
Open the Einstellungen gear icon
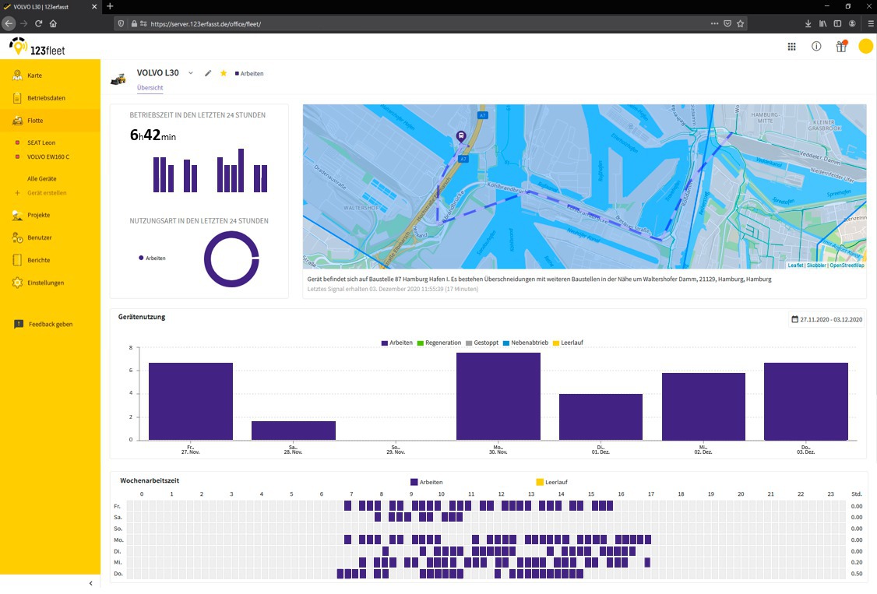pyautogui.click(x=17, y=283)
